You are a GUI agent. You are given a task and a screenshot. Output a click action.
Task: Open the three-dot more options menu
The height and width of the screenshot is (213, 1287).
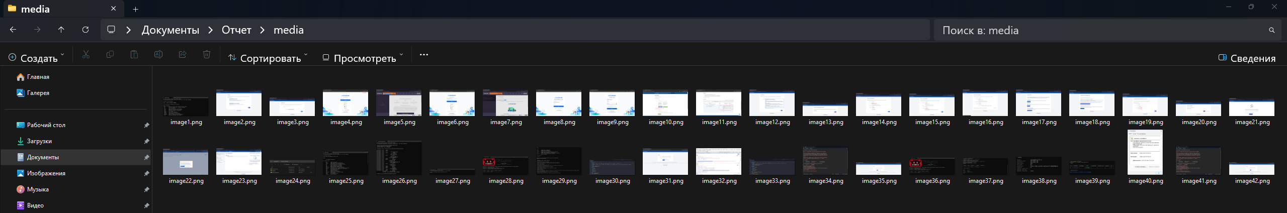click(424, 54)
